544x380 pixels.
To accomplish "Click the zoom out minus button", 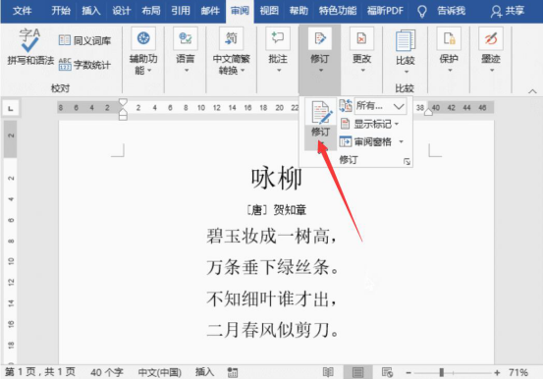I will [408, 373].
